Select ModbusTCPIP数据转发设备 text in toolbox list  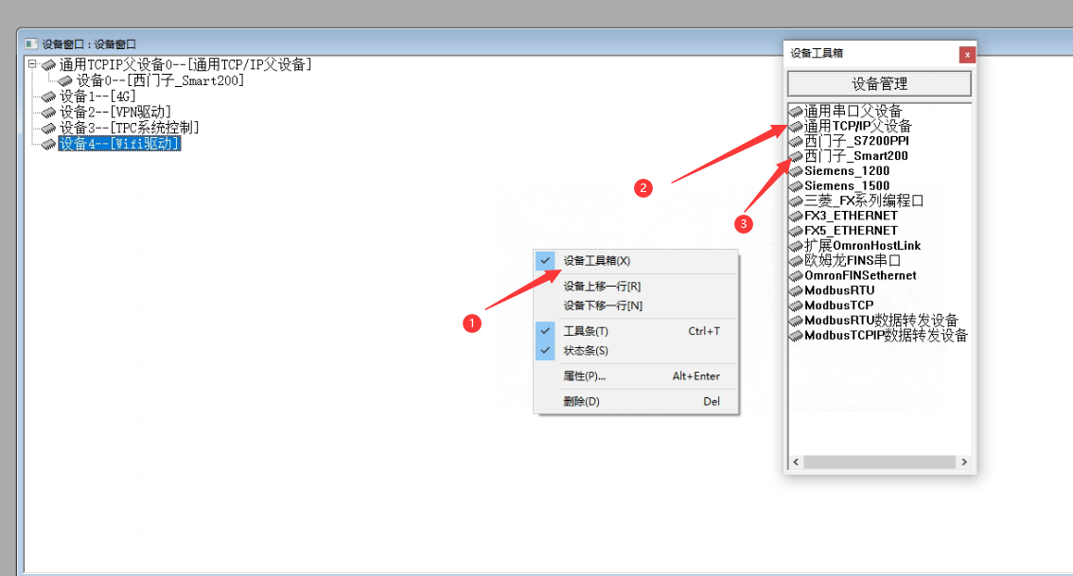click(887, 336)
